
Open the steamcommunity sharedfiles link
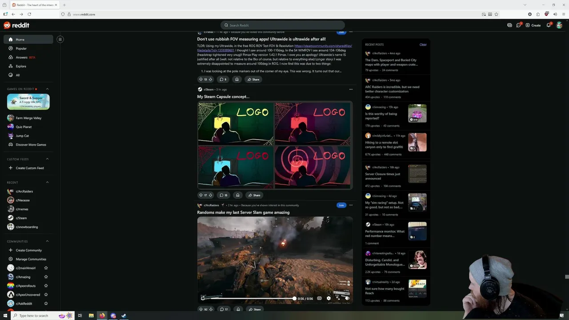click(274, 48)
